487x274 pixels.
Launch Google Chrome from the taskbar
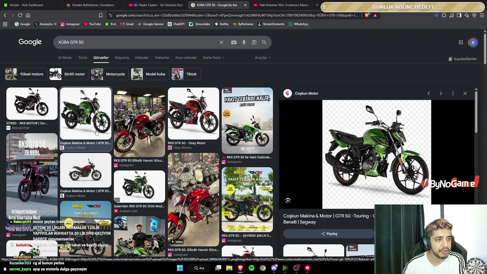click(263, 268)
